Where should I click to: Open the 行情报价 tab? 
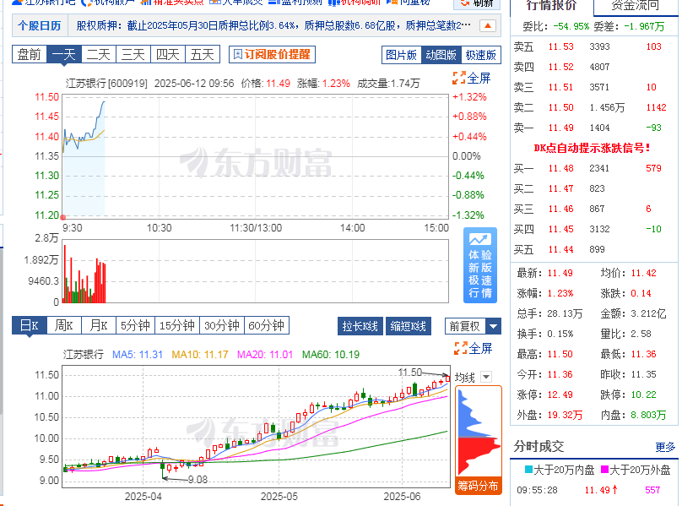tap(551, 5)
